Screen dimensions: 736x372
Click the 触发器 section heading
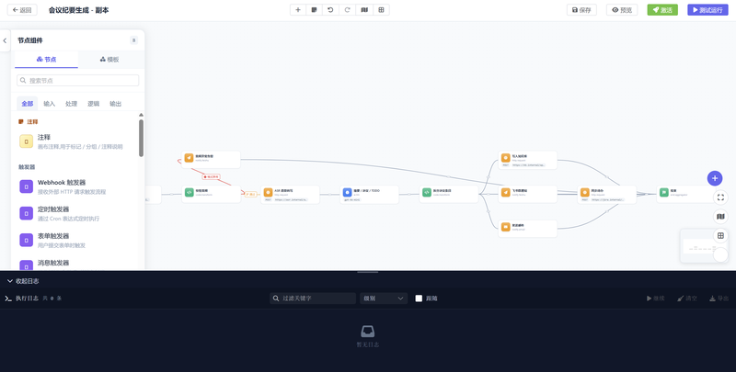click(x=27, y=167)
